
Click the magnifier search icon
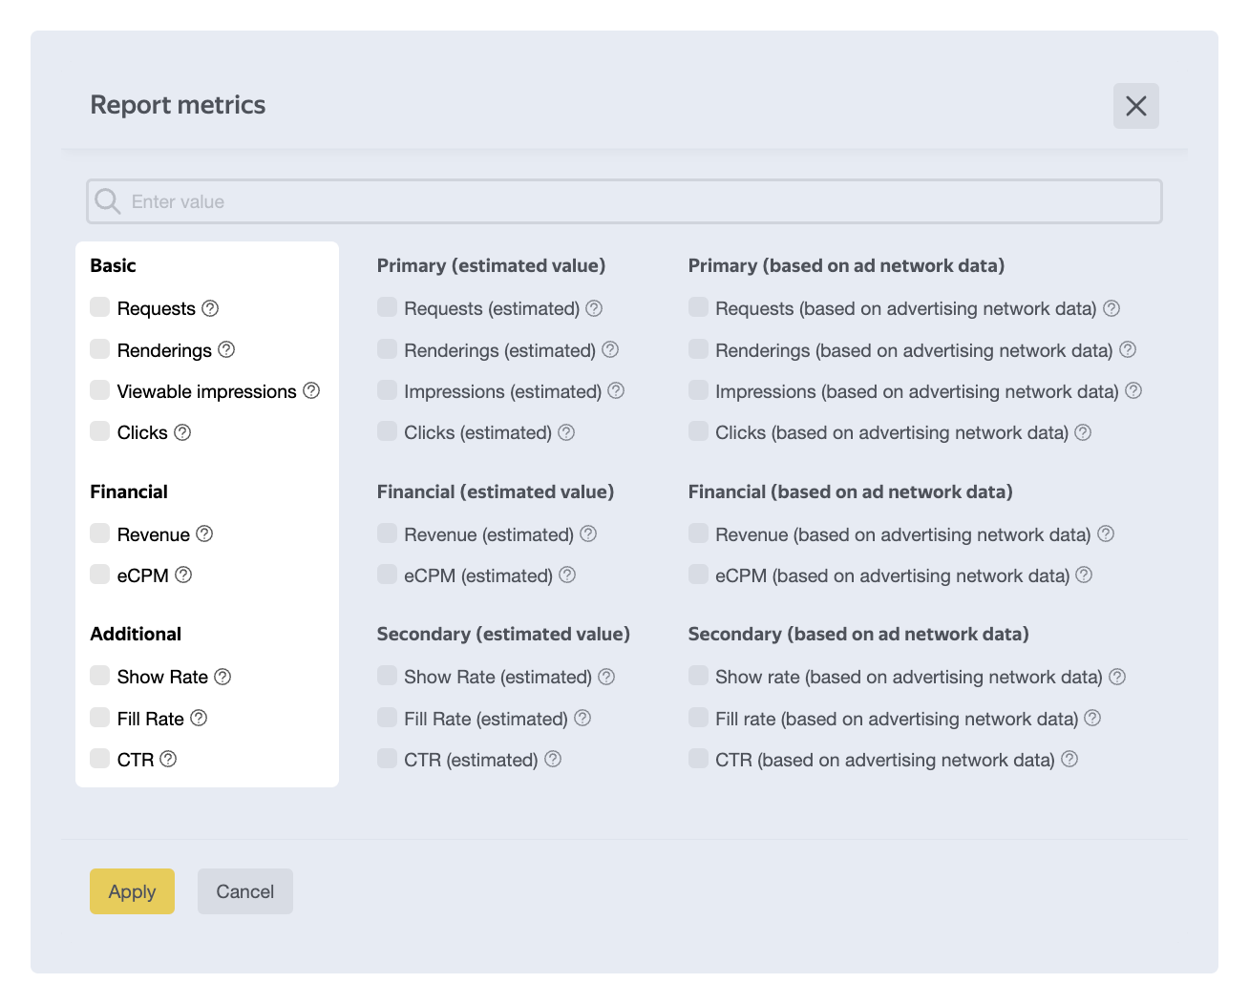(x=108, y=201)
